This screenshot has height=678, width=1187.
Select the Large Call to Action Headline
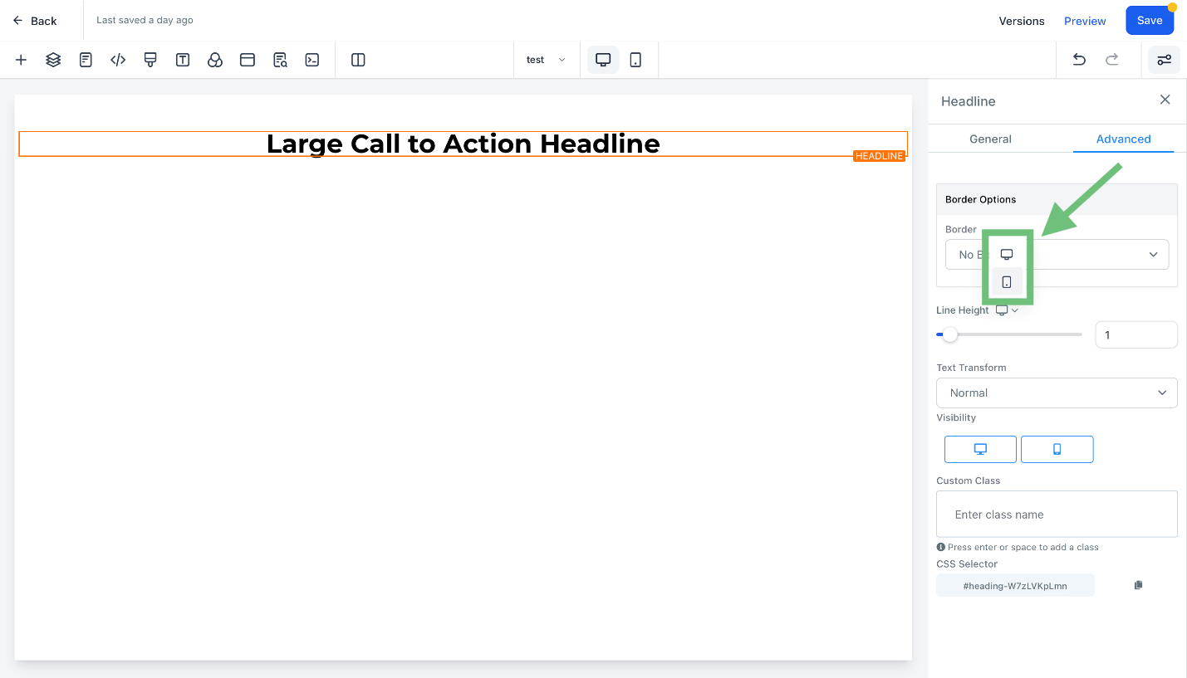[x=463, y=144]
